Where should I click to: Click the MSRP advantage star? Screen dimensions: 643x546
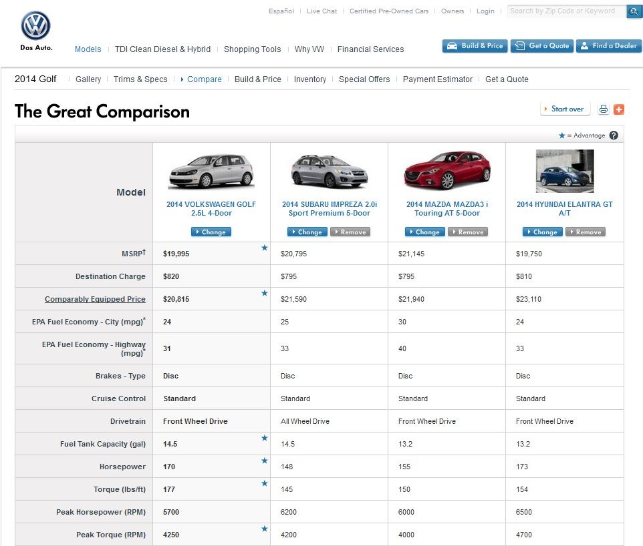(x=265, y=248)
